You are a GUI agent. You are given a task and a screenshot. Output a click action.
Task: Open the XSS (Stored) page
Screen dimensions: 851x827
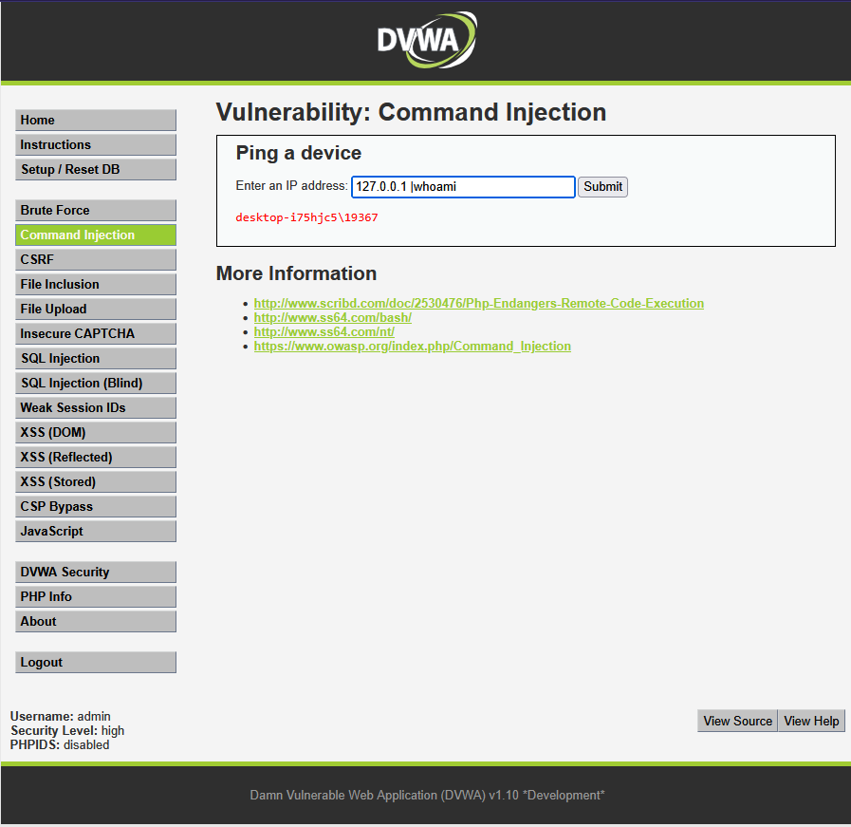(x=96, y=481)
